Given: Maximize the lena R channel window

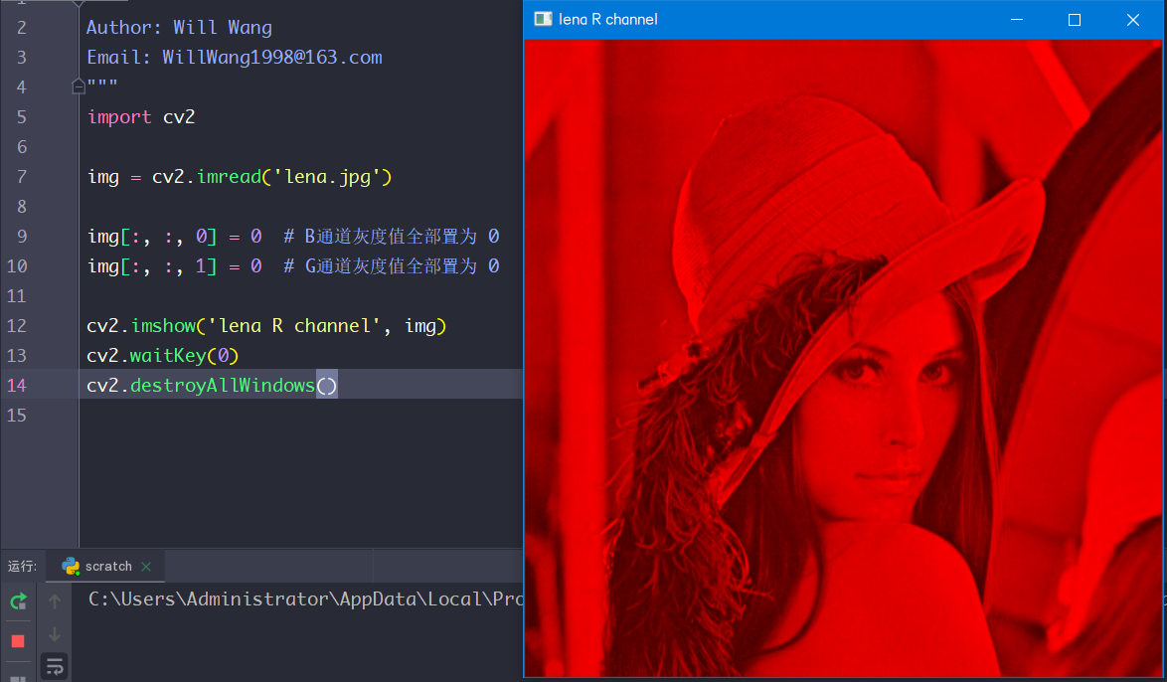Looking at the screenshot, I should click(x=1074, y=19).
